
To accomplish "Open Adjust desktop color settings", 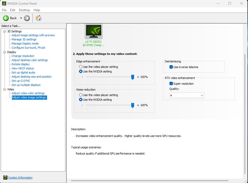I will click(30, 60).
